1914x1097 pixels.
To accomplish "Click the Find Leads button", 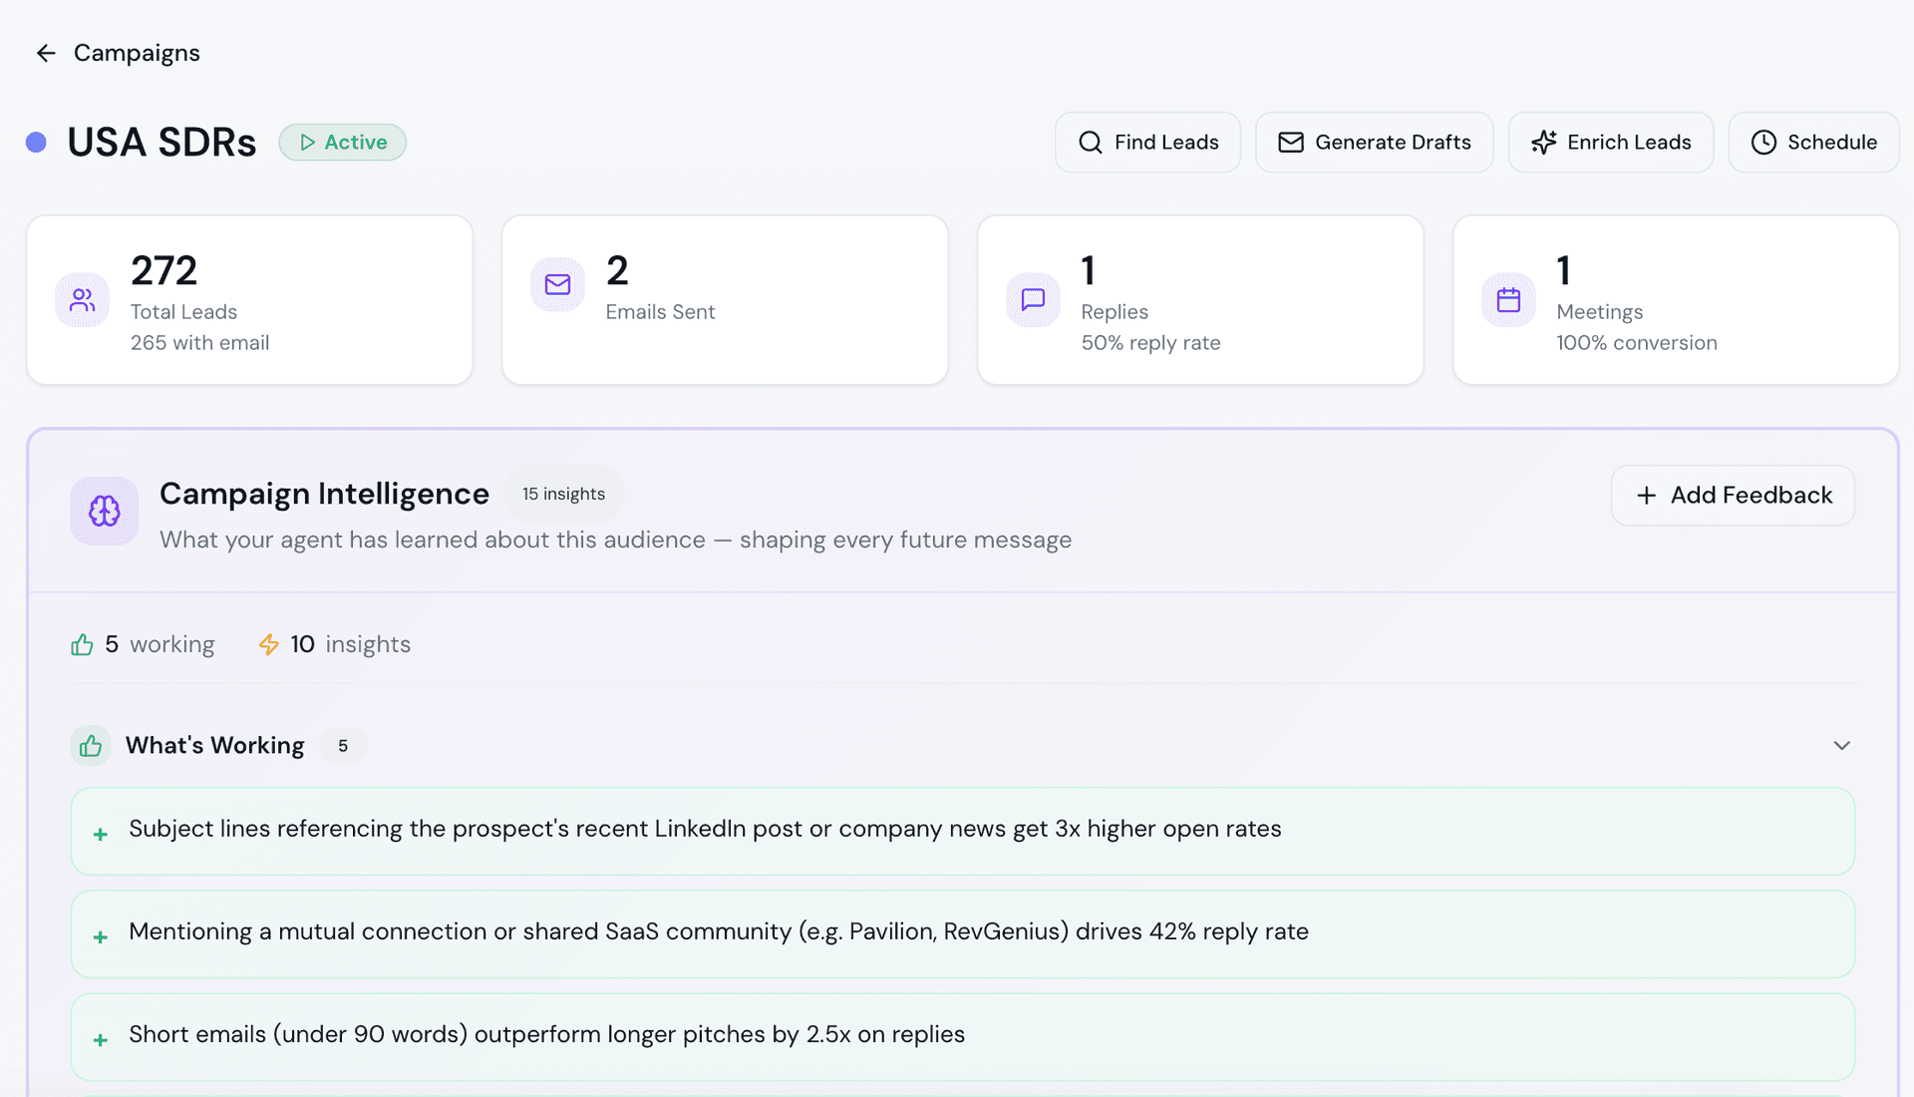I will click(1147, 143).
